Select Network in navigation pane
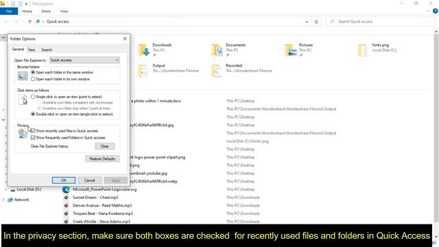The height and width of the screenshot is (247, 439). coord(21,200)
